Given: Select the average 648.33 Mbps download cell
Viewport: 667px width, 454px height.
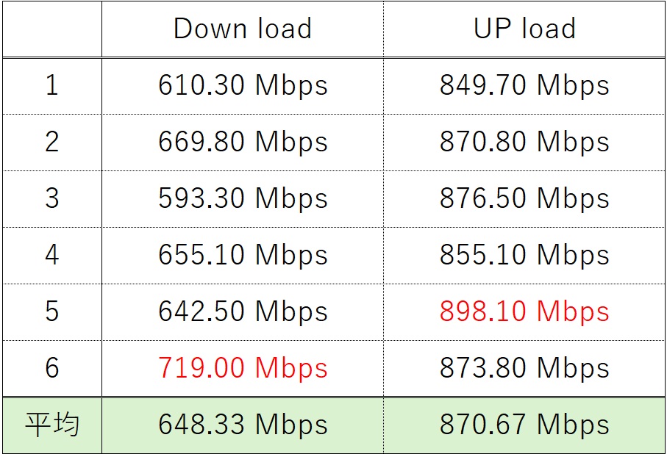Looking at the screenshot, I should [x=243, y=425].
